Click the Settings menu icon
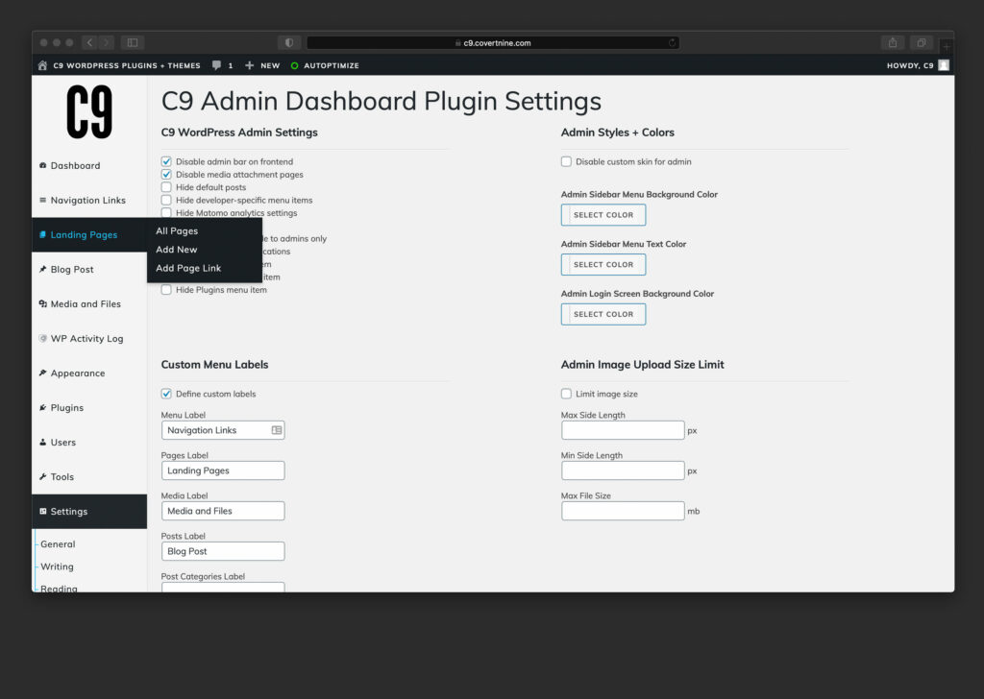 42,511
